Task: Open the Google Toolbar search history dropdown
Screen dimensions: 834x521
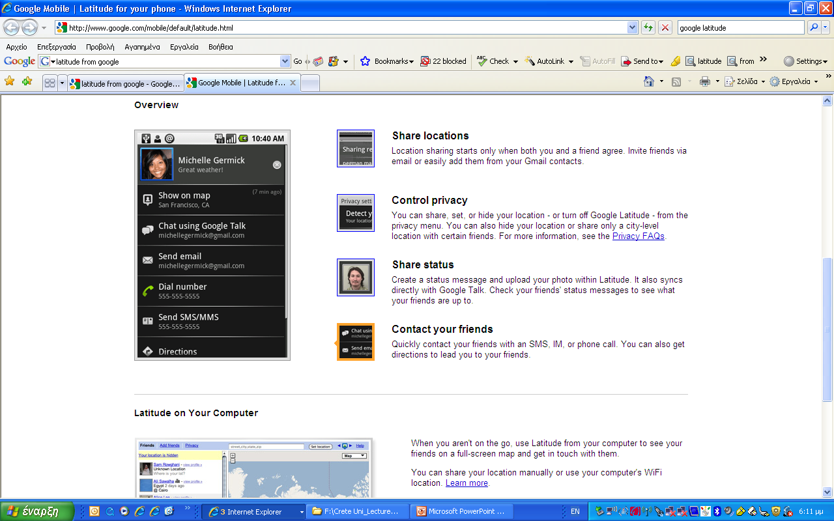Action: tap(285, 61)
